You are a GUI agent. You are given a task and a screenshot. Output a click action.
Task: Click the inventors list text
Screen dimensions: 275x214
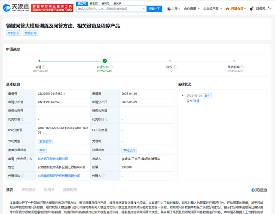(141, 159)
